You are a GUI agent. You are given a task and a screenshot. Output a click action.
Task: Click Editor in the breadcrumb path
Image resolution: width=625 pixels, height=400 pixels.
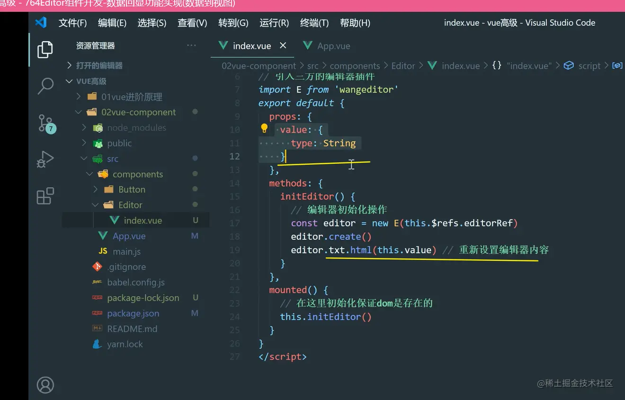point(403,66)
